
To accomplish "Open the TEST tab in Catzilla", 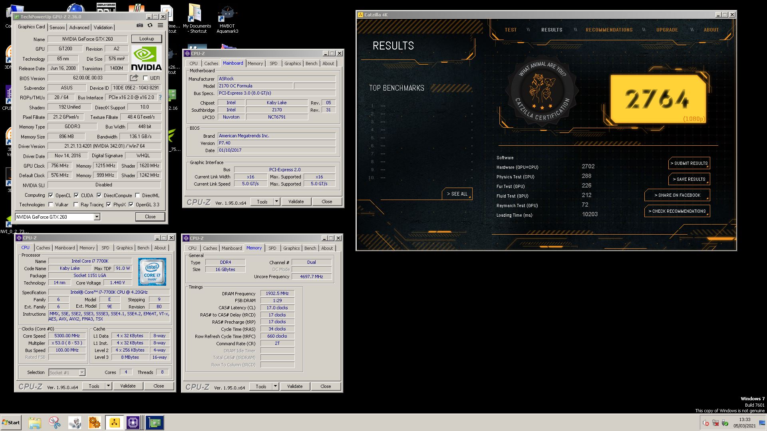I will pyautogui.click(x=511, y=30).
